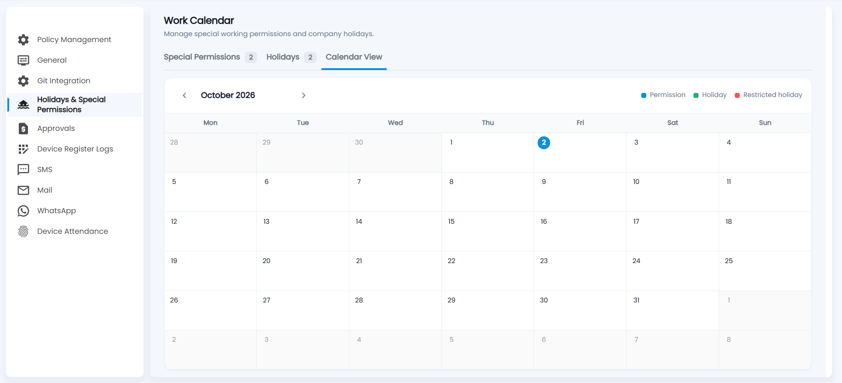
Task: Select October 25 in the calendar
Action: click(x=765, y=271)
